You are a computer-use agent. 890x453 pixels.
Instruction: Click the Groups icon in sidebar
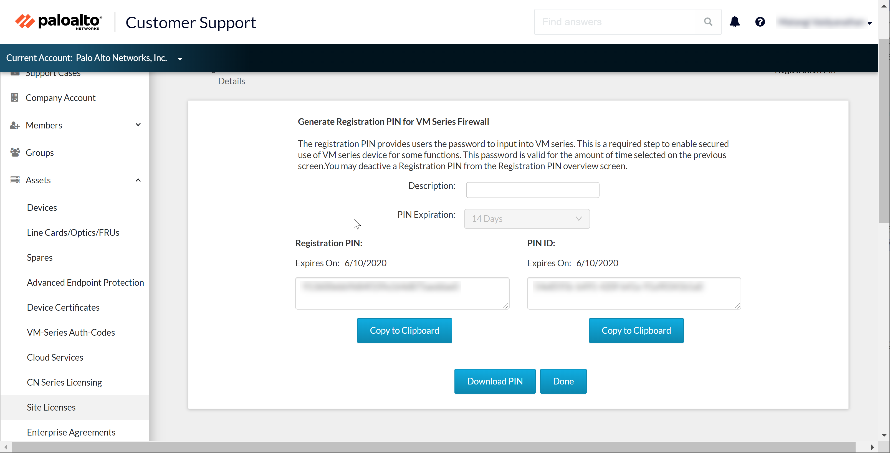(x=14, y=152)
